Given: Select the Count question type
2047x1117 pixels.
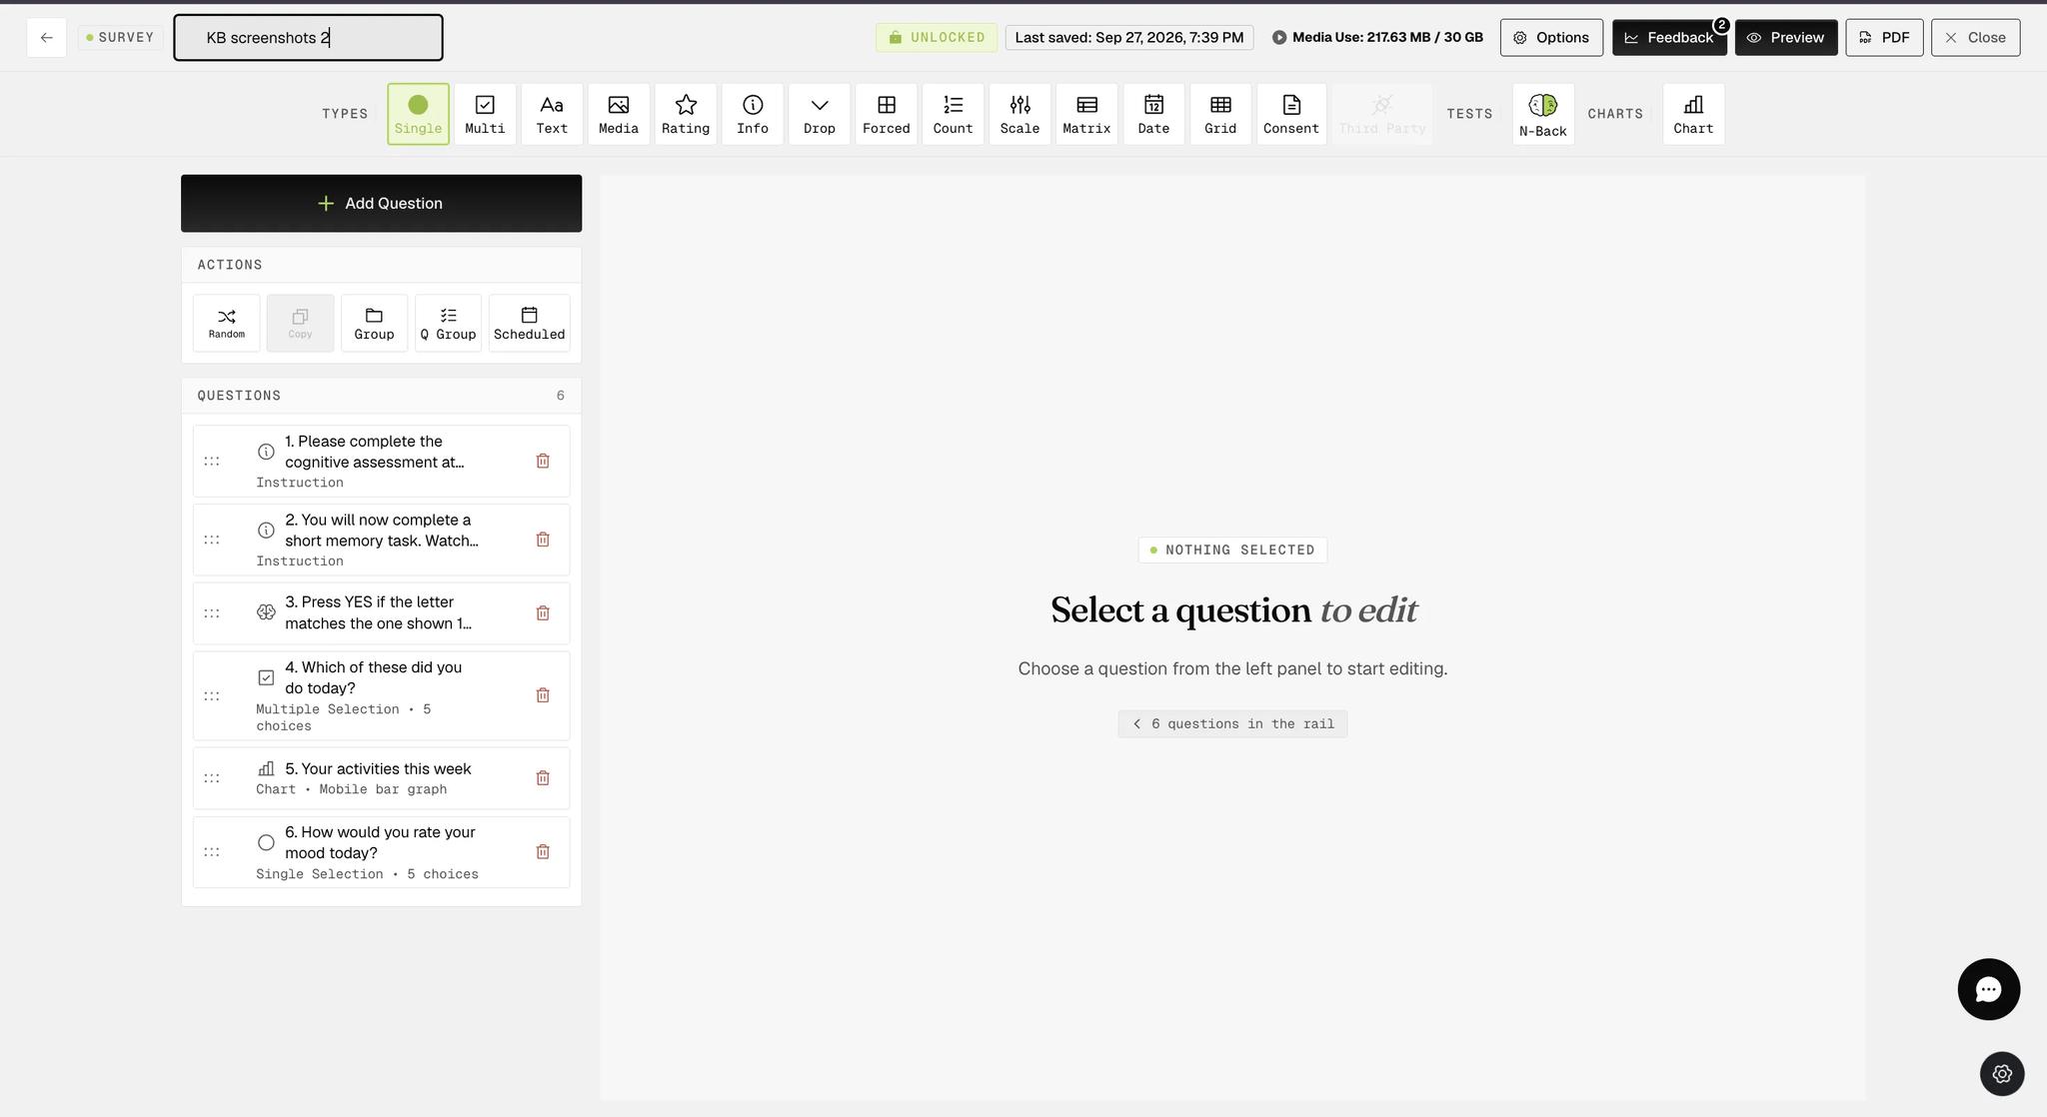Looking at the screenshot, I should pyautogui.click(x=954, y=114).
